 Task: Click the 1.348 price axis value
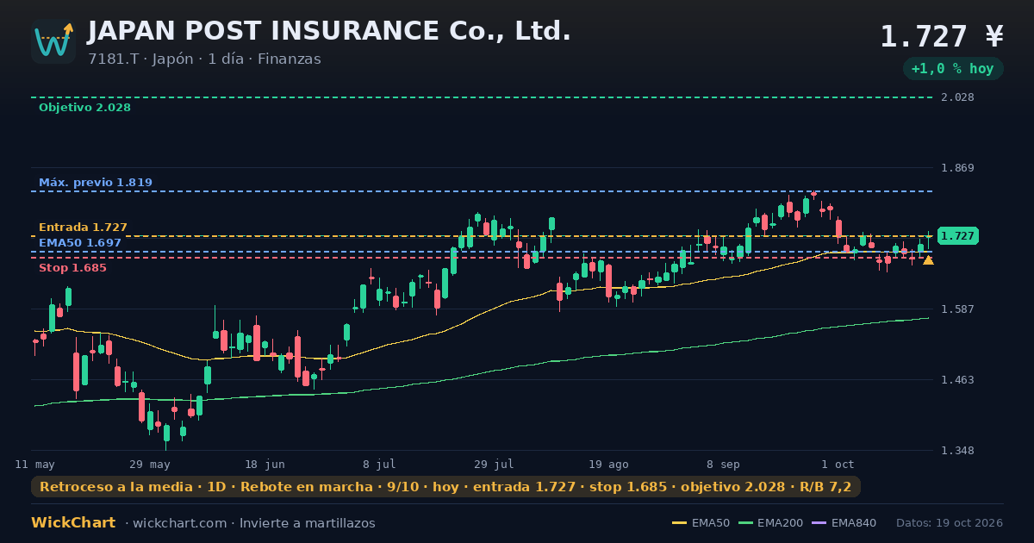[957, 451]
